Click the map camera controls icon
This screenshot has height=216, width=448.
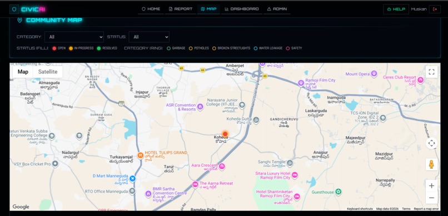point(431,143)
